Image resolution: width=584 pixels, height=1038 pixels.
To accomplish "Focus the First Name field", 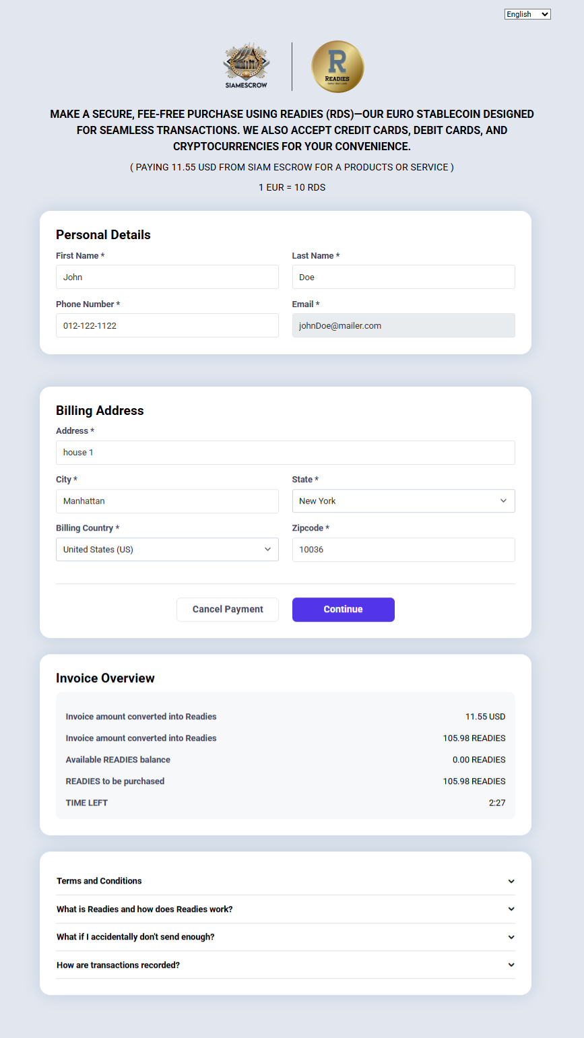I will 167,277.
